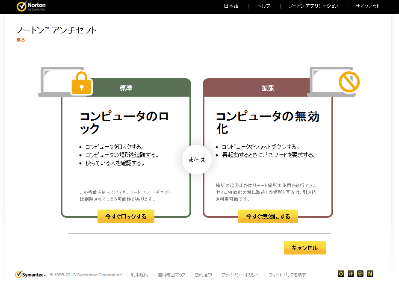This screenshot has height=287, width=399.
Task: Open the 利用規約 footer link
Action: (x=139, y=275)
